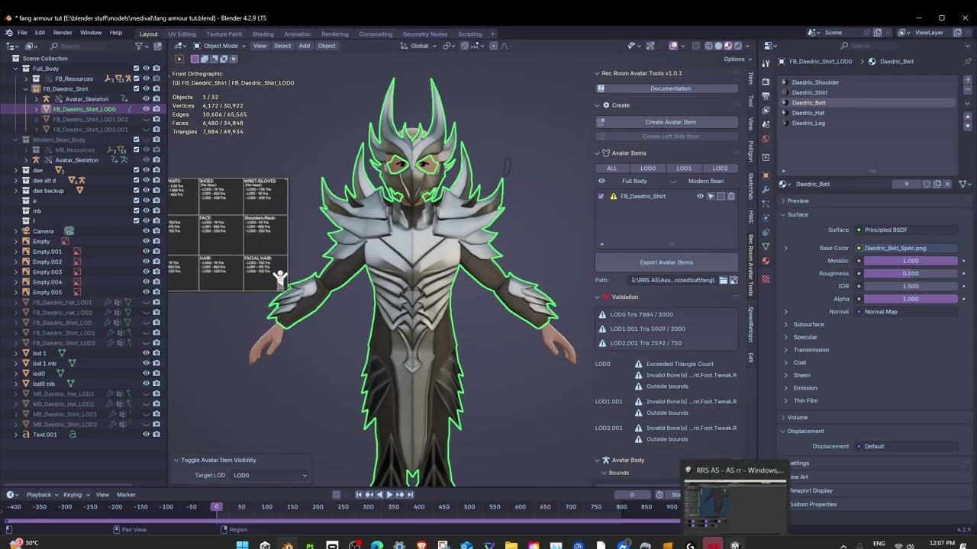Viewport: 977px width, 549px height.
Task: Hide the Camera object in outliner
Action: point(146,231)
